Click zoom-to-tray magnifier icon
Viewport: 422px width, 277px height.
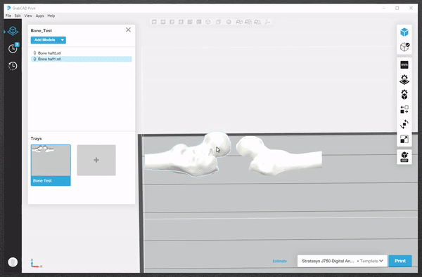click(x=257, y=22)
